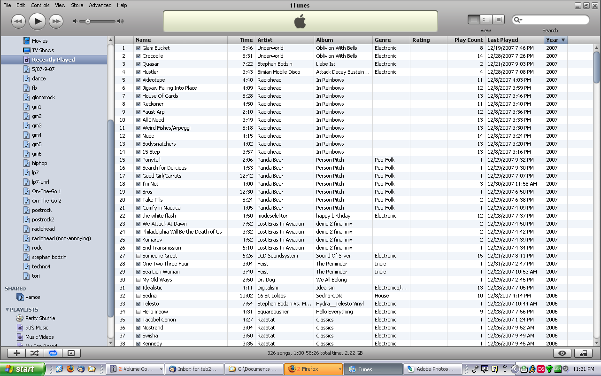
Task: Open the Help menu
Action: pyautogui.click(x=122, y=5)
